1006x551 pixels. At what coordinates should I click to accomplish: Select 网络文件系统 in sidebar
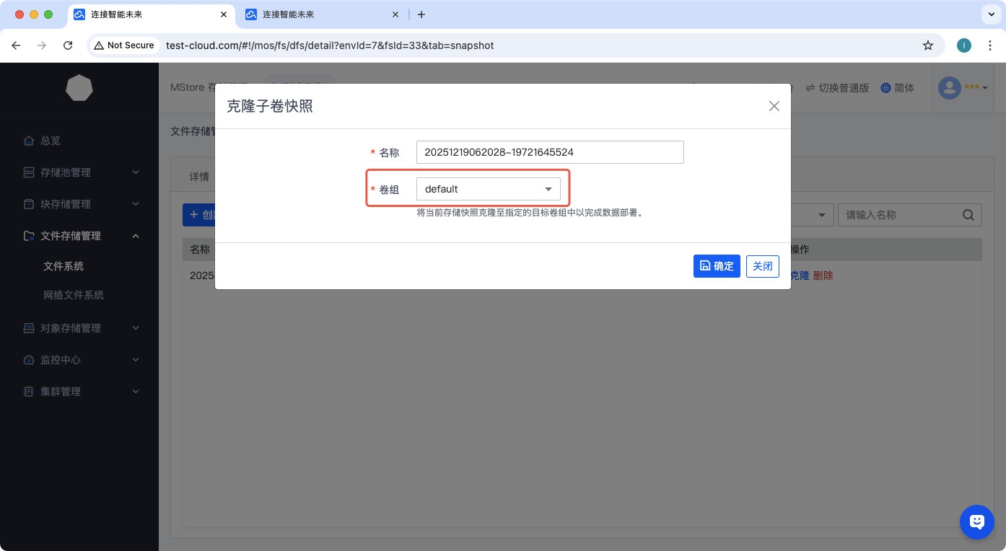(x=74, y=295)
